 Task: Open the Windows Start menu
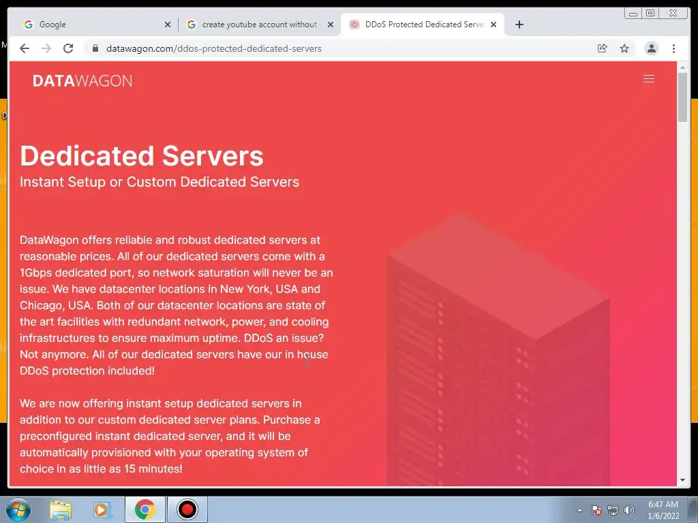[18, 509]
